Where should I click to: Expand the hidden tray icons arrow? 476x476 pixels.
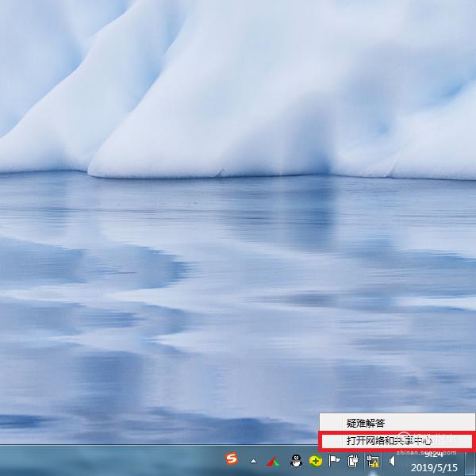tap(253, 462)
